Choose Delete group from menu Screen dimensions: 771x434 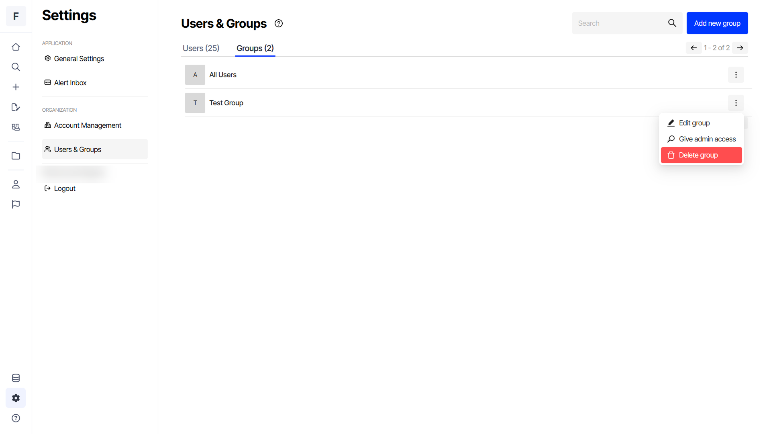(702, 155)
